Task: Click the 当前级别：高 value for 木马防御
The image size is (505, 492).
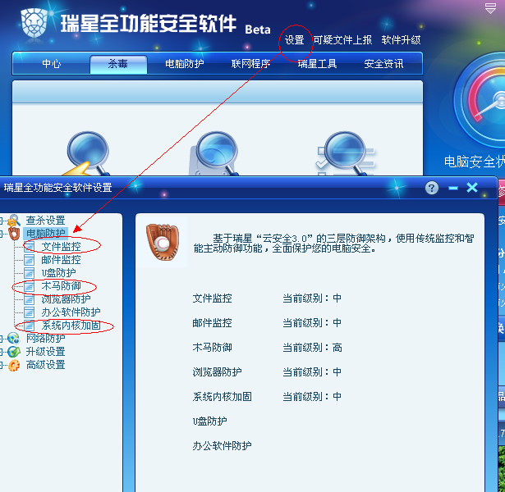Action: (x=312, y=348)
